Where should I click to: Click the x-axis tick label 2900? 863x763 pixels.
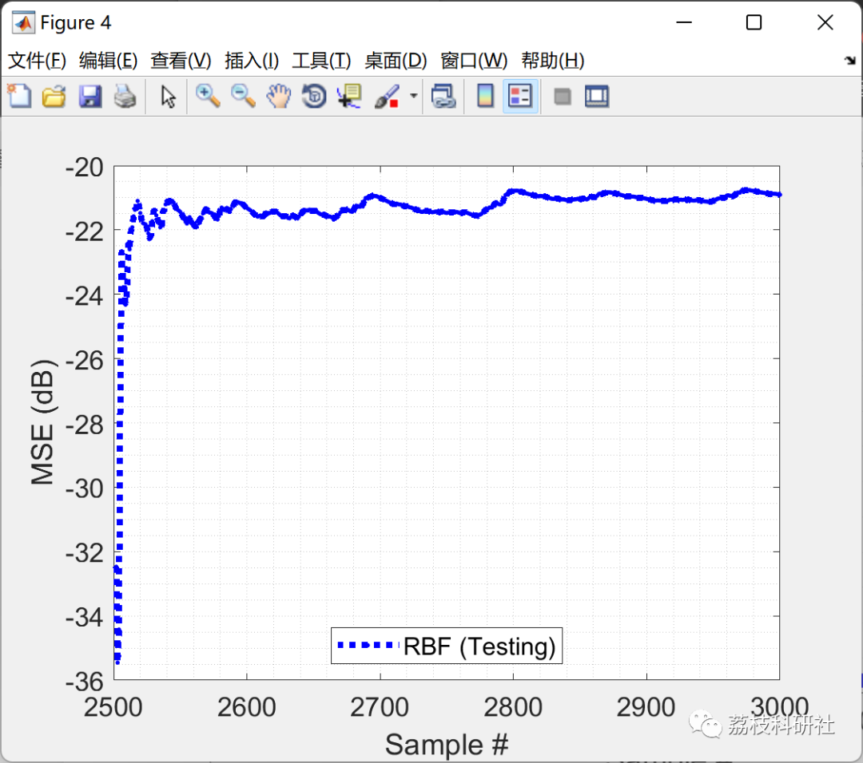click(x=646, y=707)
